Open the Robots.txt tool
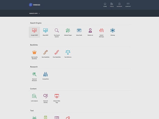This screenshot has width=159, height=119. (90, 32)
